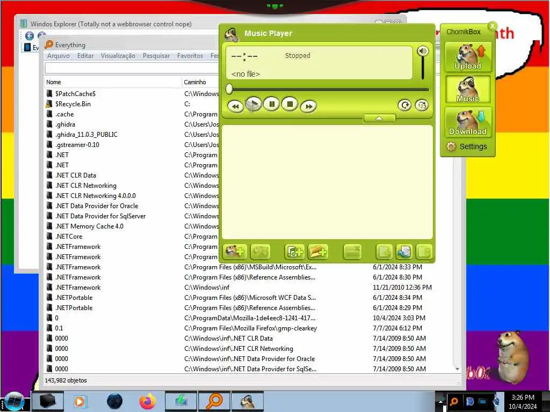Open the Pesquisar menu in Everything

pos(156,56)
